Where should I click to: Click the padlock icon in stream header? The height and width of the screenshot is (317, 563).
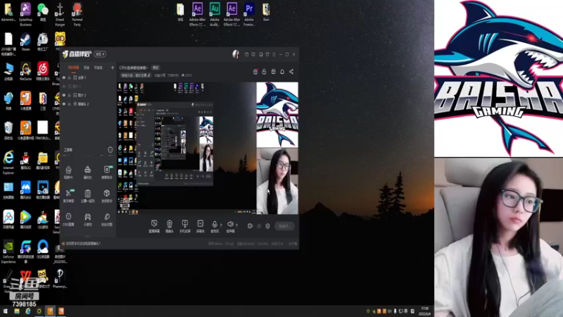265,72
